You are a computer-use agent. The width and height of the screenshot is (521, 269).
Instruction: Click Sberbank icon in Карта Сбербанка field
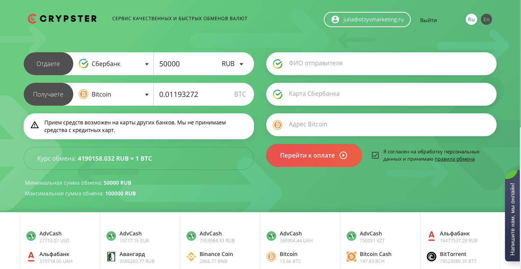click(278, 94)
